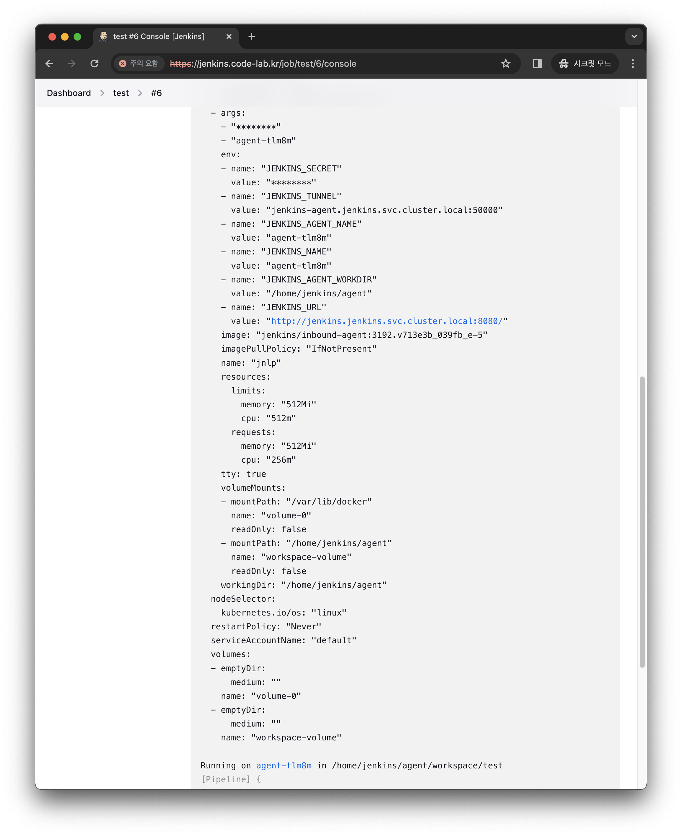Click the vertical page scrollbar
The height and width of the screenshot is (836, 682).
[x=642, y=522]
